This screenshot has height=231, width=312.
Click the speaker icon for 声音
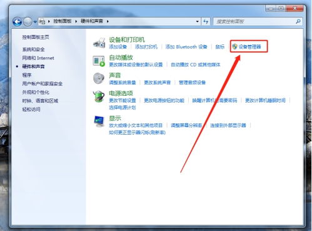tap(99, 78)
